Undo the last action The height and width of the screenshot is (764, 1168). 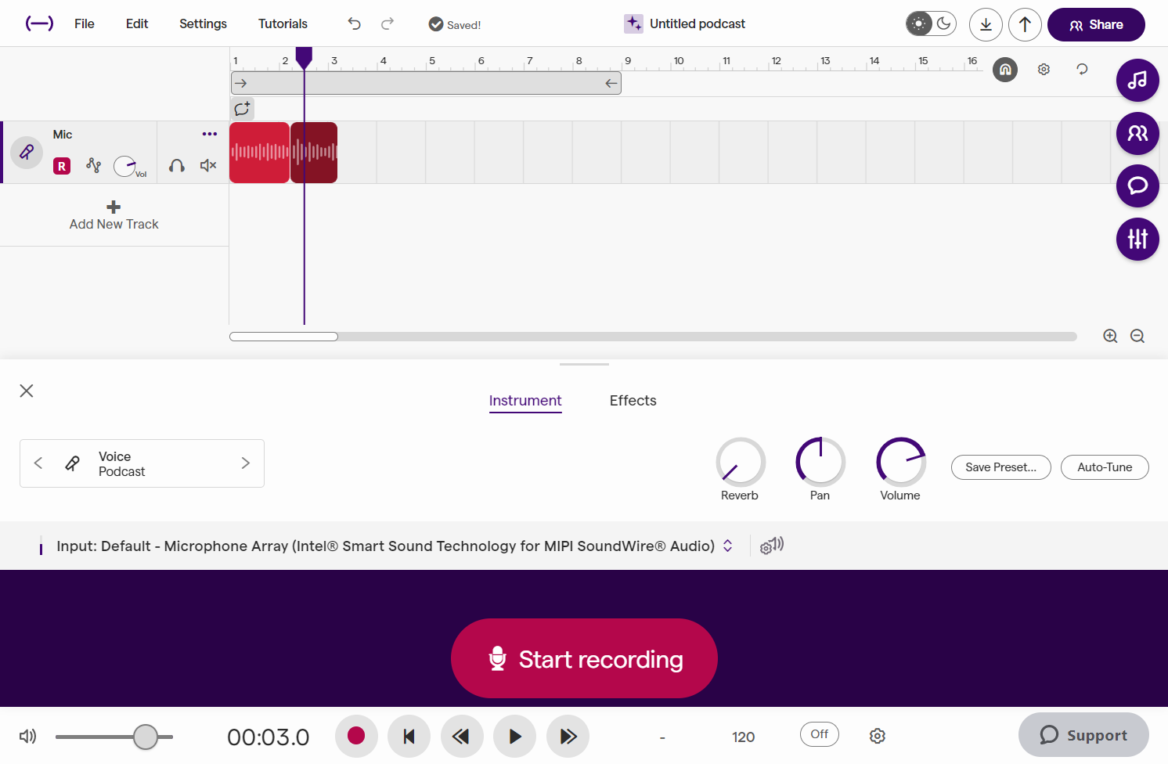355,23
